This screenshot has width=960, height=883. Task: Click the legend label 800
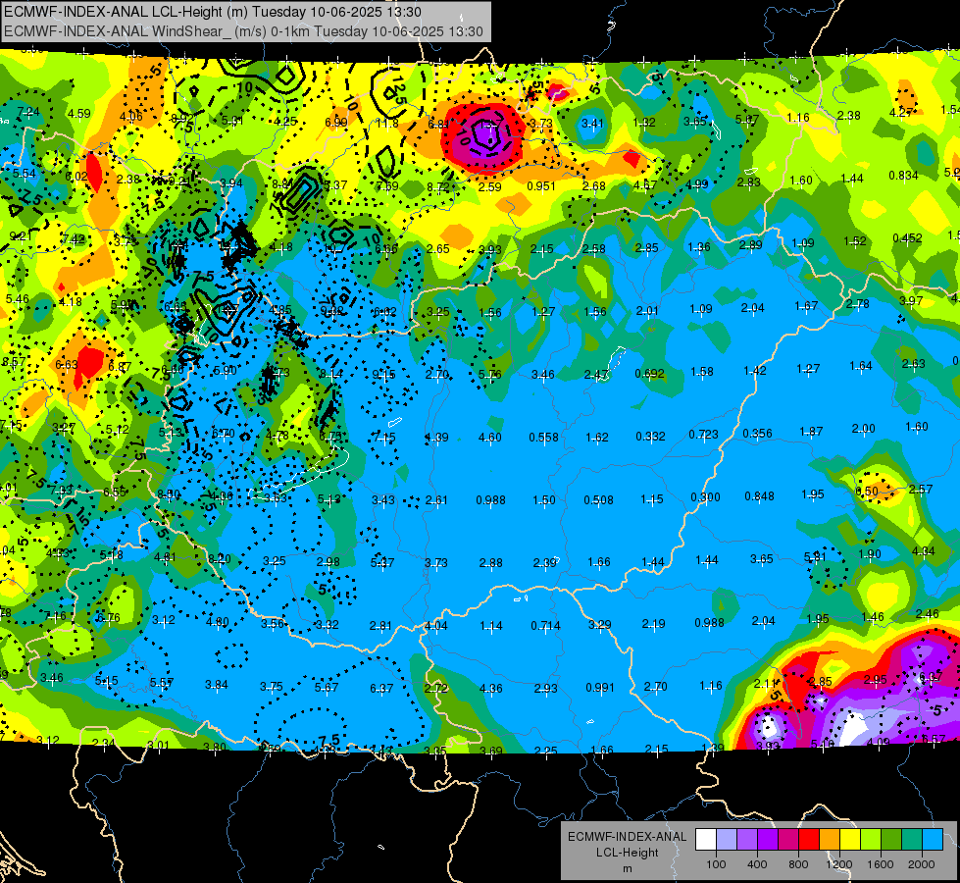[x=798, y=864]
